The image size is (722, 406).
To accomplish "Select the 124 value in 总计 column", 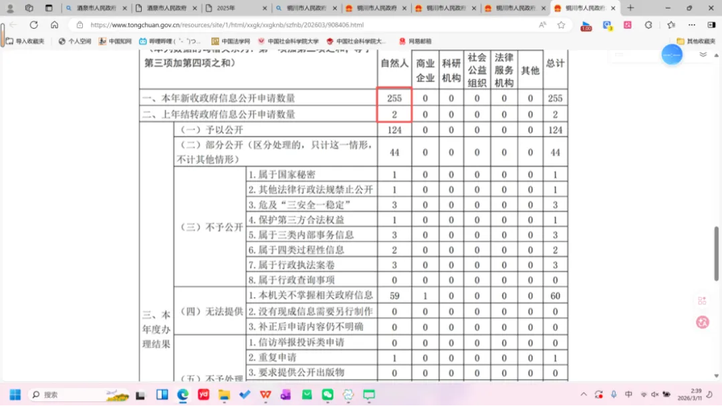I will (555, 130).
